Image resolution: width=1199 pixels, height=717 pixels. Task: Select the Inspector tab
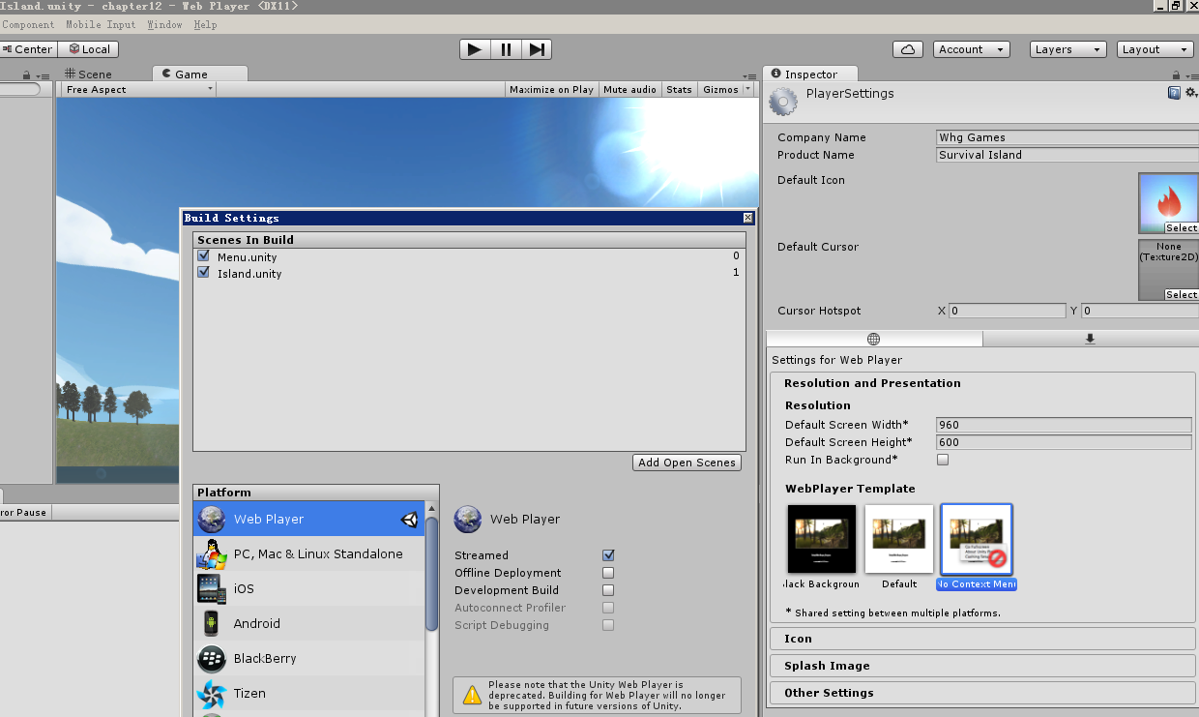coord(810,74)
